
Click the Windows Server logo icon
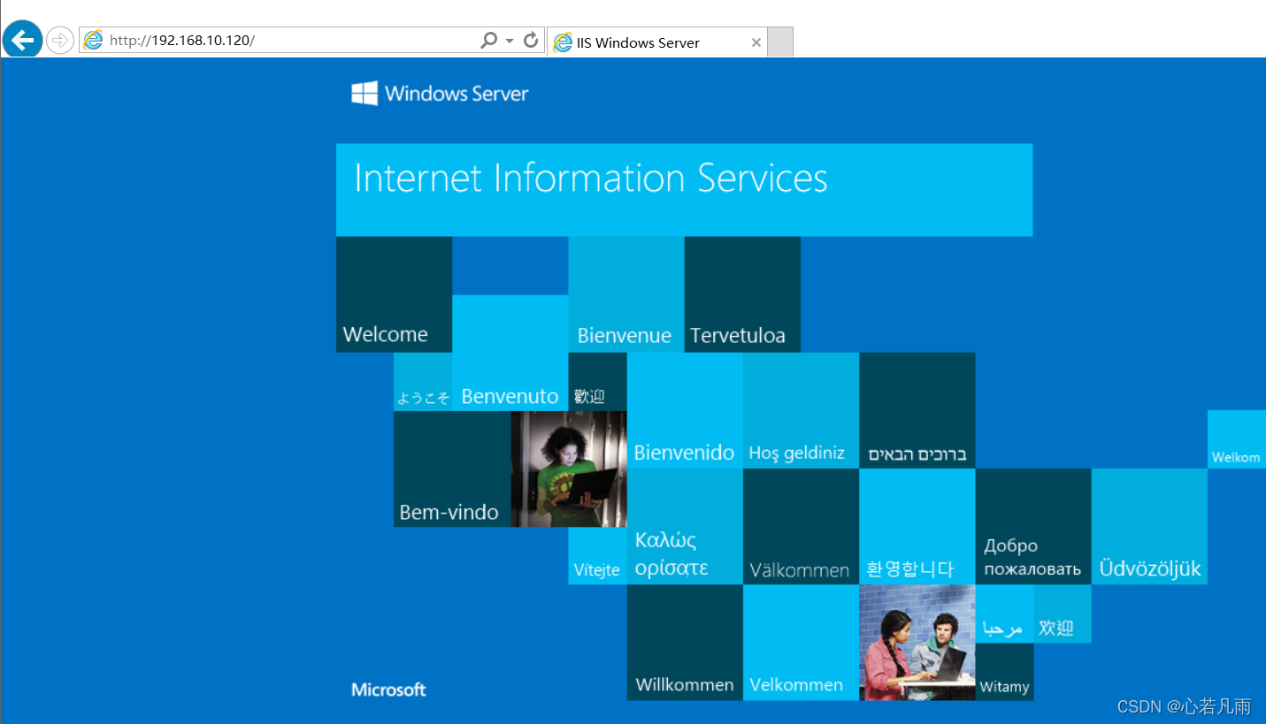(364, 93)
